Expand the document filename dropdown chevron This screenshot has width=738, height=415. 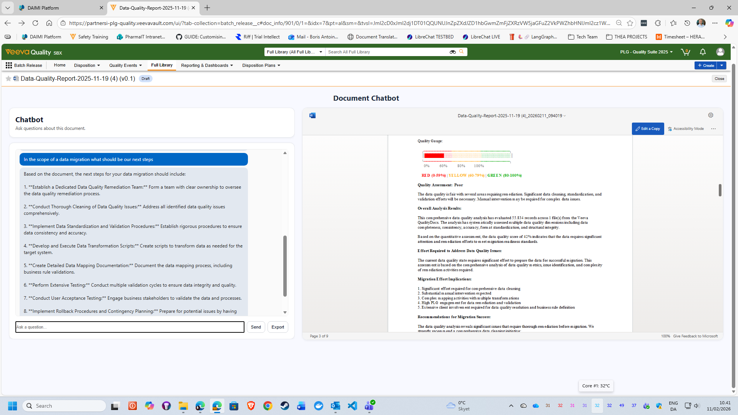[565, 116]
